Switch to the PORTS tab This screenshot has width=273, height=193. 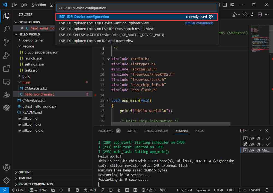pyautogui.click(x=199, y=131)
